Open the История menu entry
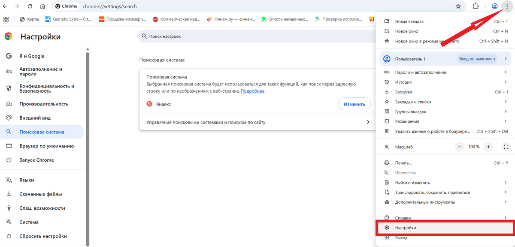 coord(404,82)
